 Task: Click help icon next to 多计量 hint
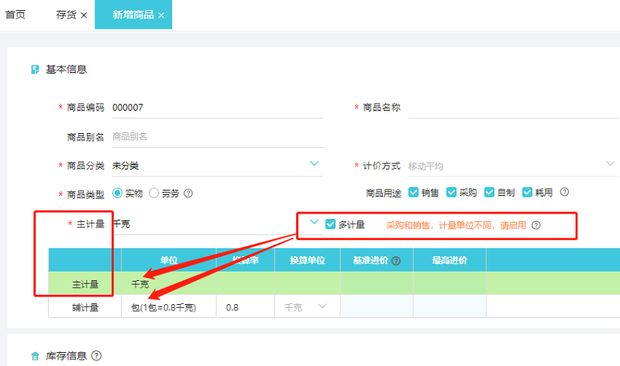536,226
